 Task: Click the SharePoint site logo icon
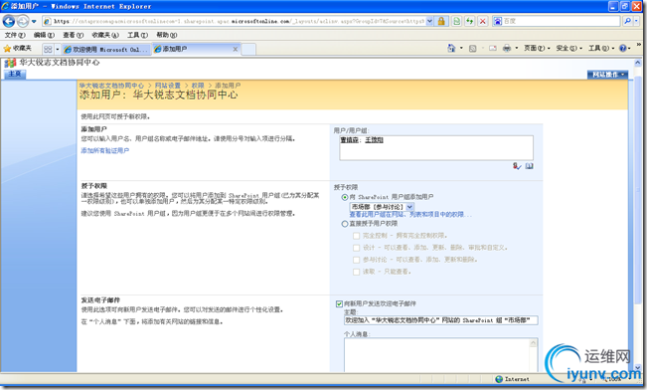pyautogui.click(x=10, y=63)
